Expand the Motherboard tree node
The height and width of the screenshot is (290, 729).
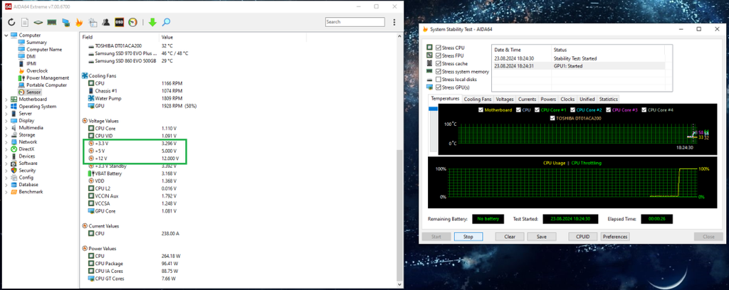6,100
